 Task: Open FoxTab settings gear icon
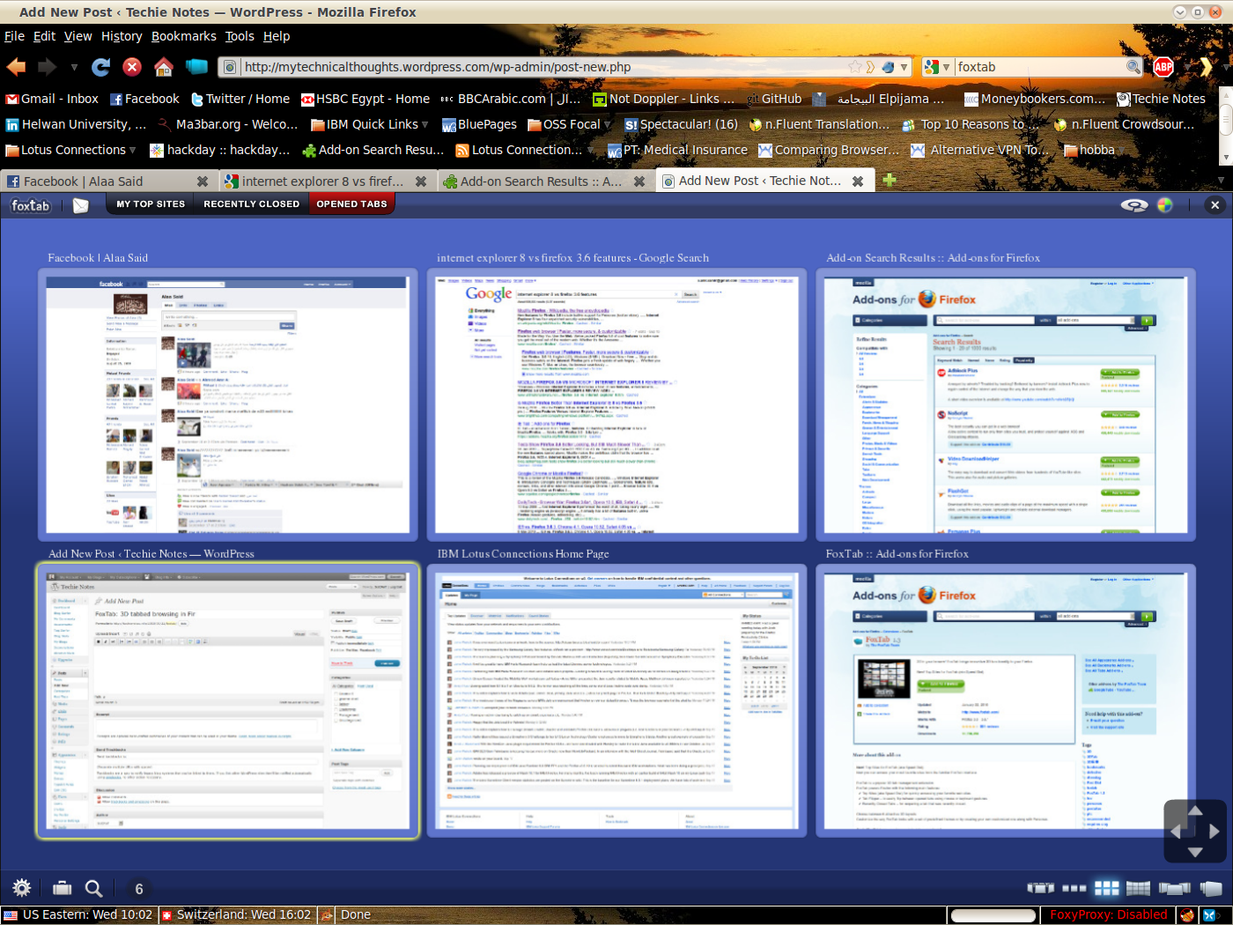(x=22, y=888)
